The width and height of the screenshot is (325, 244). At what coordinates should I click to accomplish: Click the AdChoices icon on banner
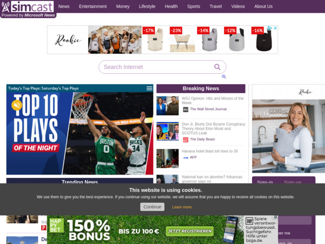point(269,28)
